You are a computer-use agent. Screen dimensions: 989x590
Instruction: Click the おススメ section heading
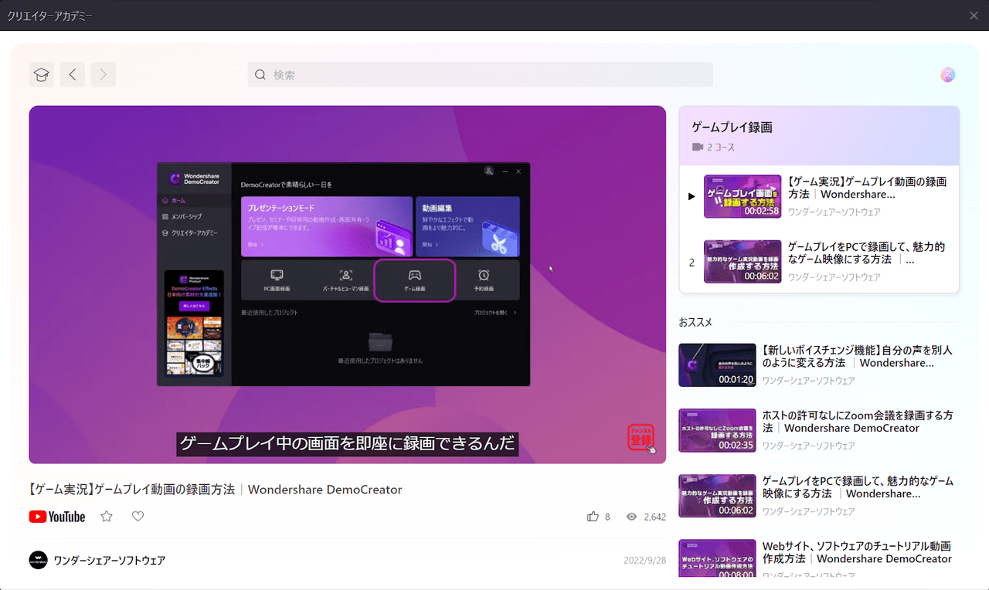coord(695,322)
